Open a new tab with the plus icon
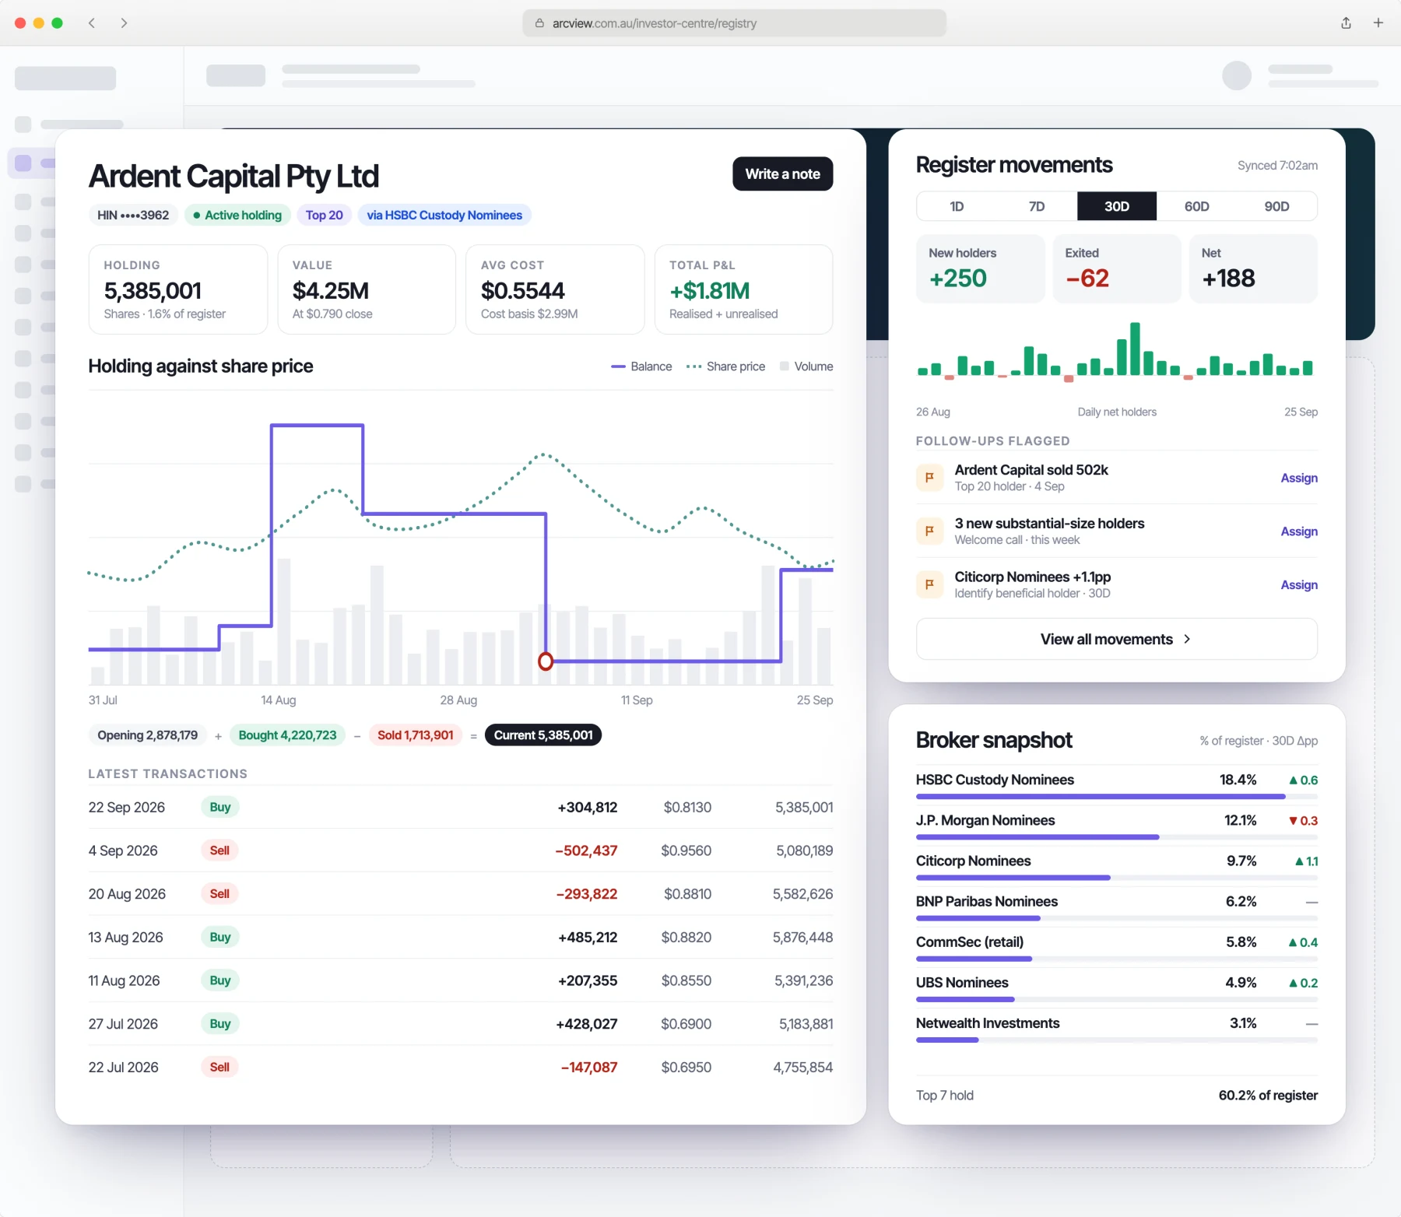The height and width of the screenshot is (1217, 1401). 1378,23
